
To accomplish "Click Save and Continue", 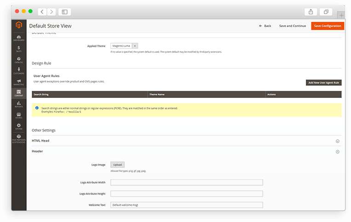I will pos(293,26).
